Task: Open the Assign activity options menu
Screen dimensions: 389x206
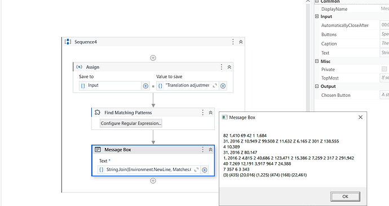Action: (x=222, y=67)
